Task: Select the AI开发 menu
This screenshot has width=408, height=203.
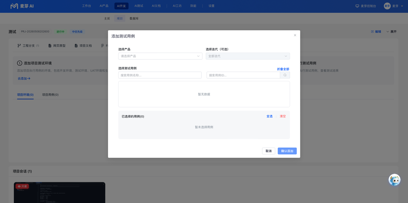Action: pos(121,6)
